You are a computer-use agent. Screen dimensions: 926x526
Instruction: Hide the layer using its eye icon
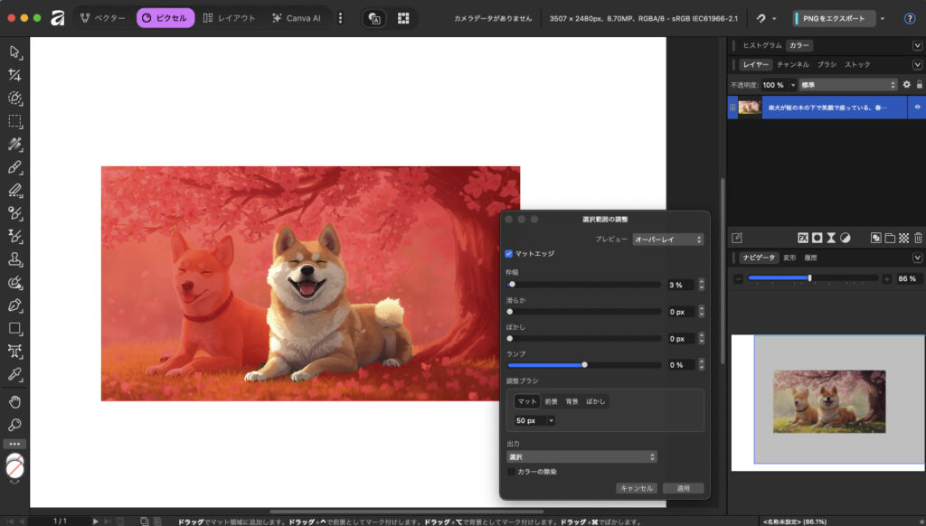click(917, 107)
